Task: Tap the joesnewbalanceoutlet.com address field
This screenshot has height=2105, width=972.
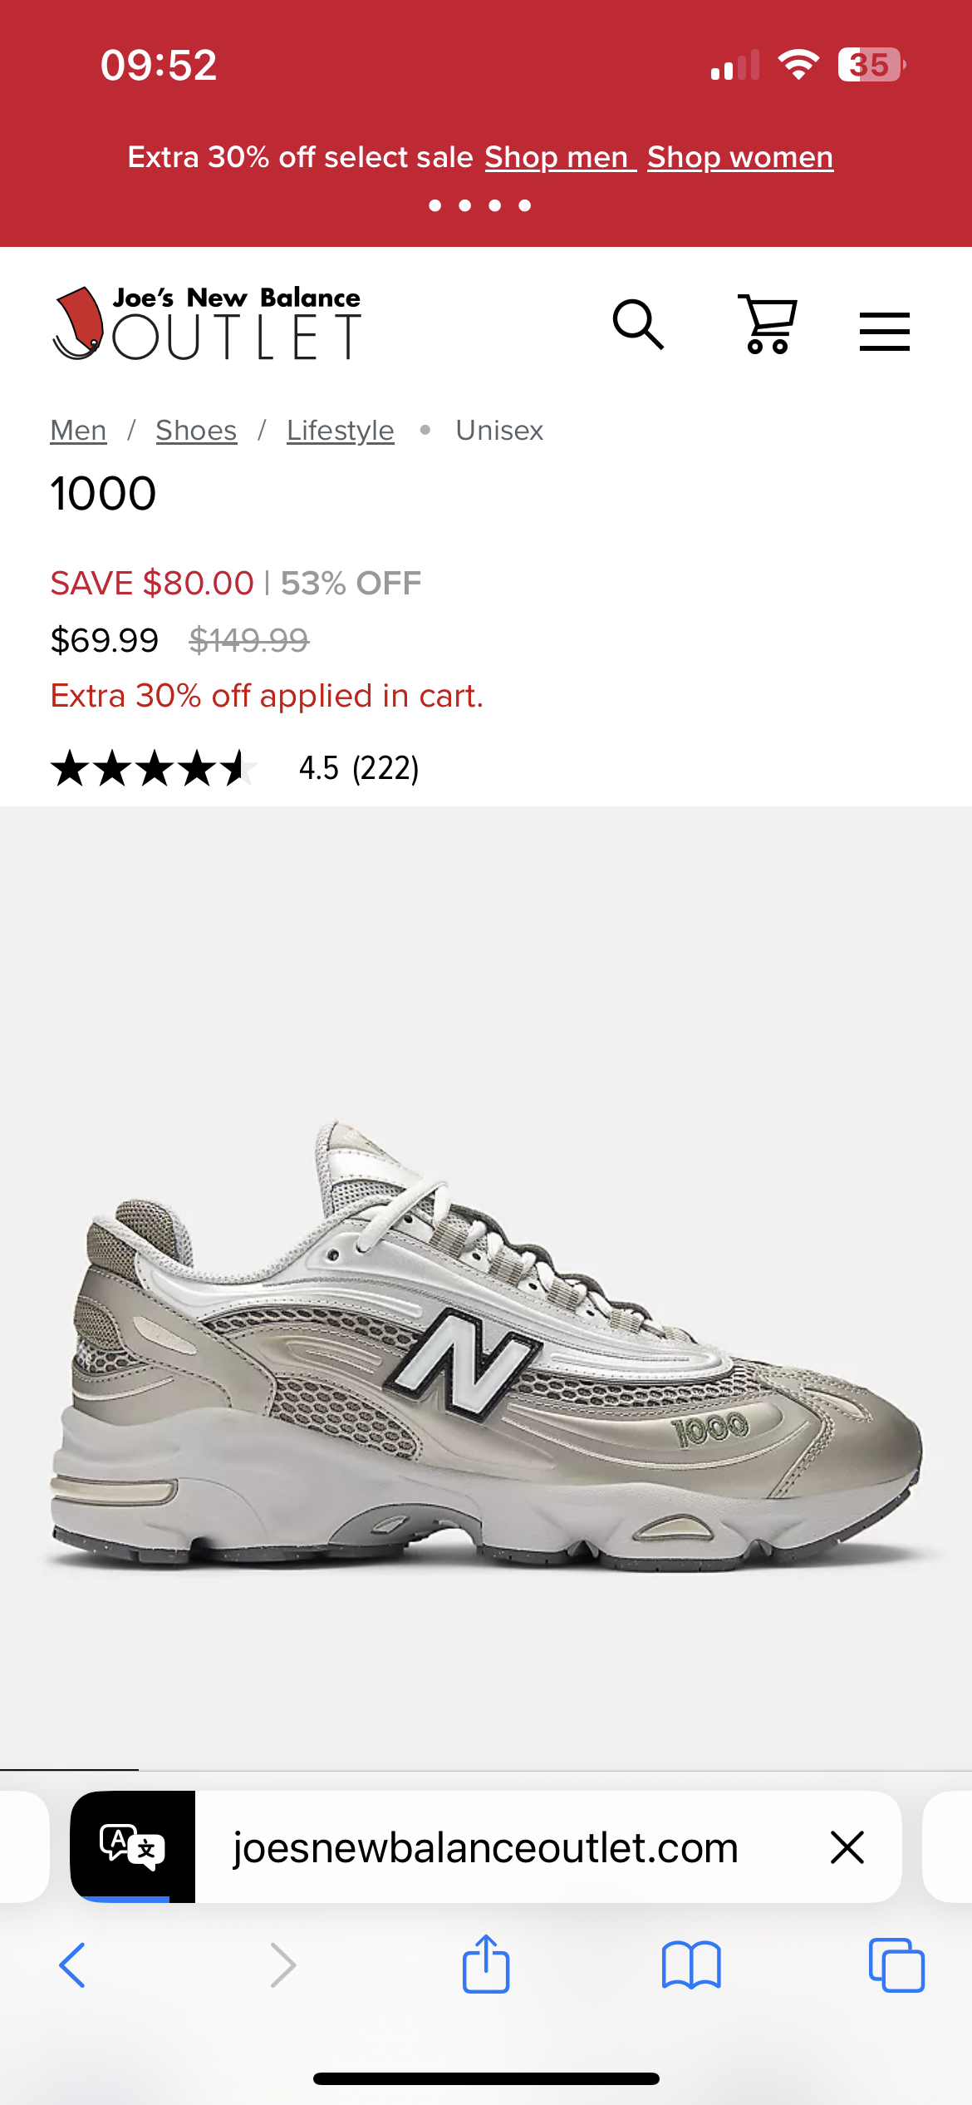Action: [x=486, y=1847]
